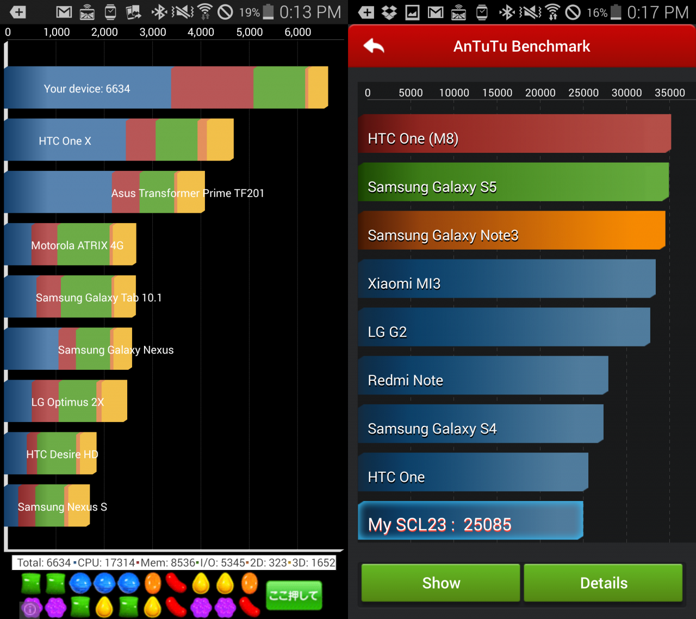
Task: Tap the Gmail icon in AnTuTu status bar
Action: 436,12
